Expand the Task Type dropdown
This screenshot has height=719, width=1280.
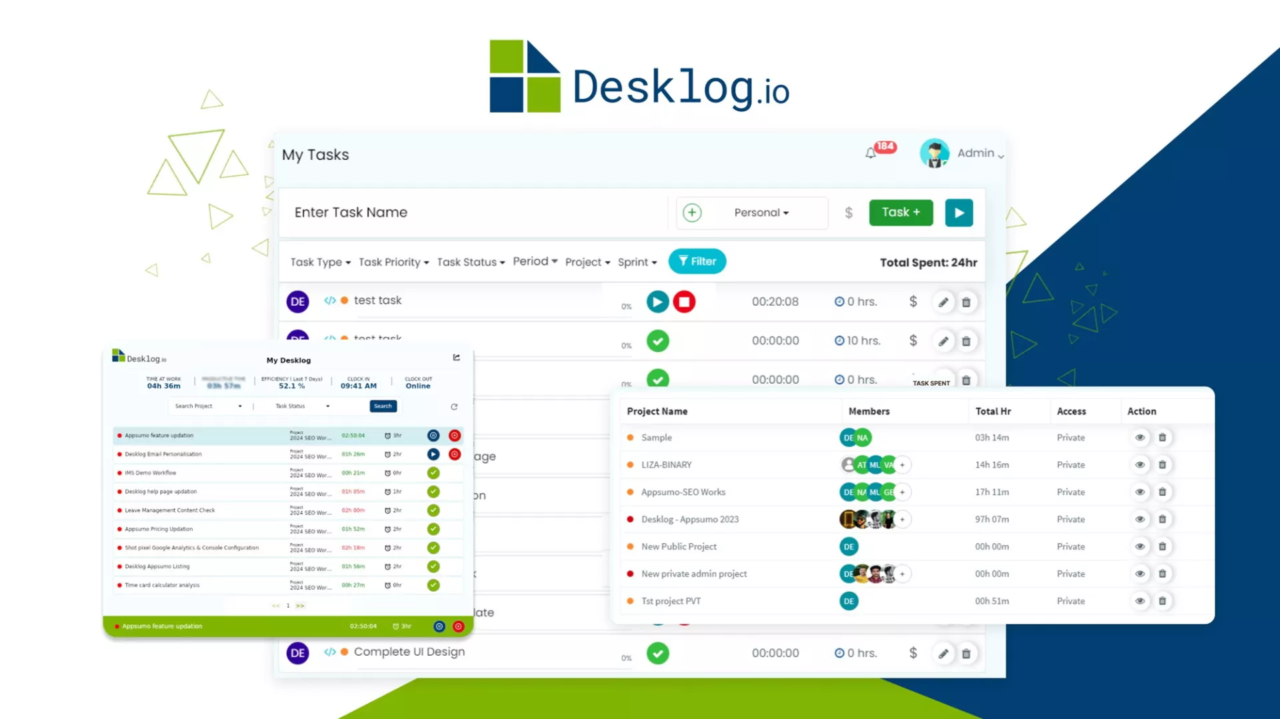(x=320, y=263)
